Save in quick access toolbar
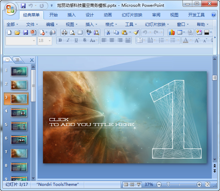The image size is (220, 191). [x=23, y=6]
